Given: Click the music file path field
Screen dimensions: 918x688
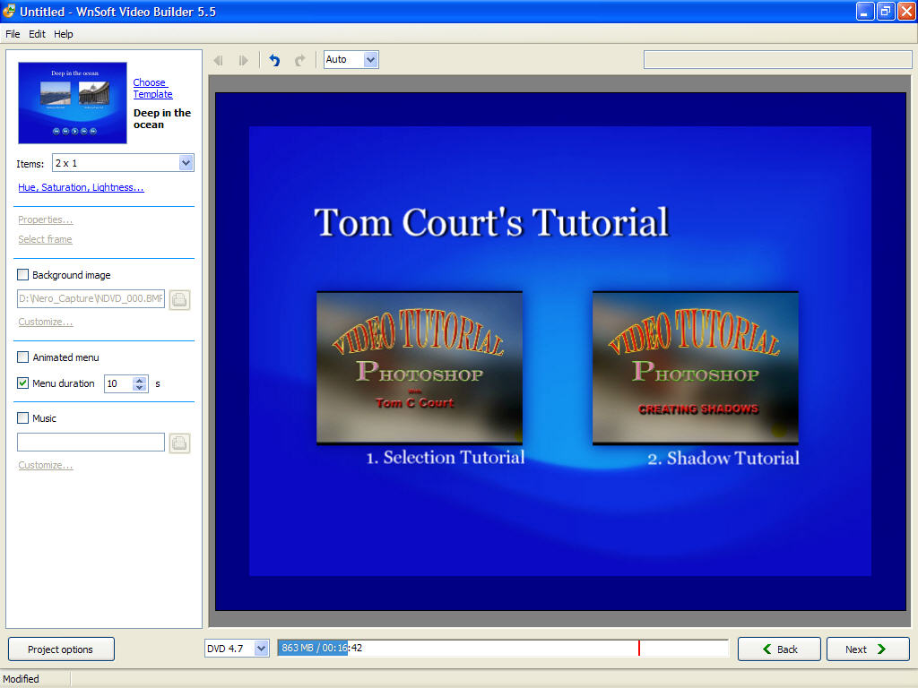Looking at the screenshot, I should pos(91,443).
